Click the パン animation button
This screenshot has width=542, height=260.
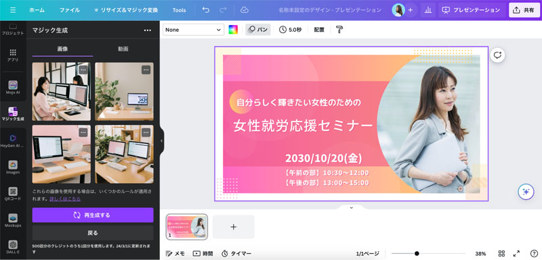click(258, 30)
